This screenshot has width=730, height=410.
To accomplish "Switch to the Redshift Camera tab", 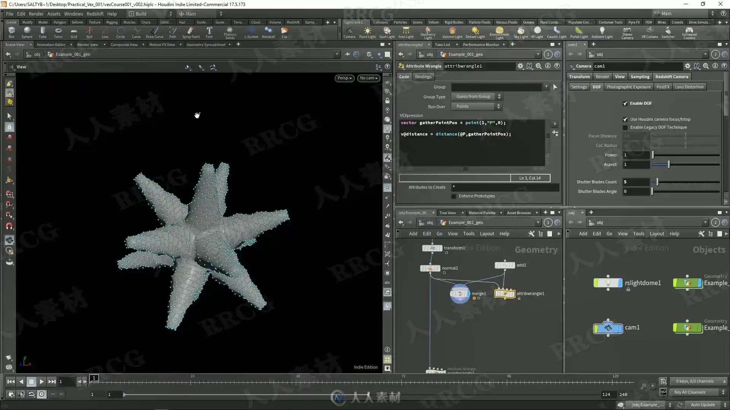I will point(671,77).
